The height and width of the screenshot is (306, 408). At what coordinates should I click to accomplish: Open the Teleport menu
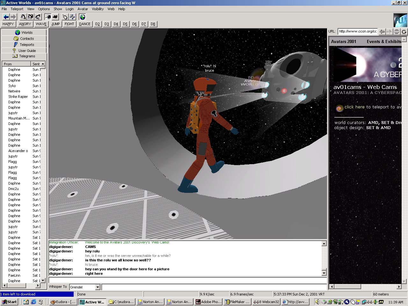point(17,9)
